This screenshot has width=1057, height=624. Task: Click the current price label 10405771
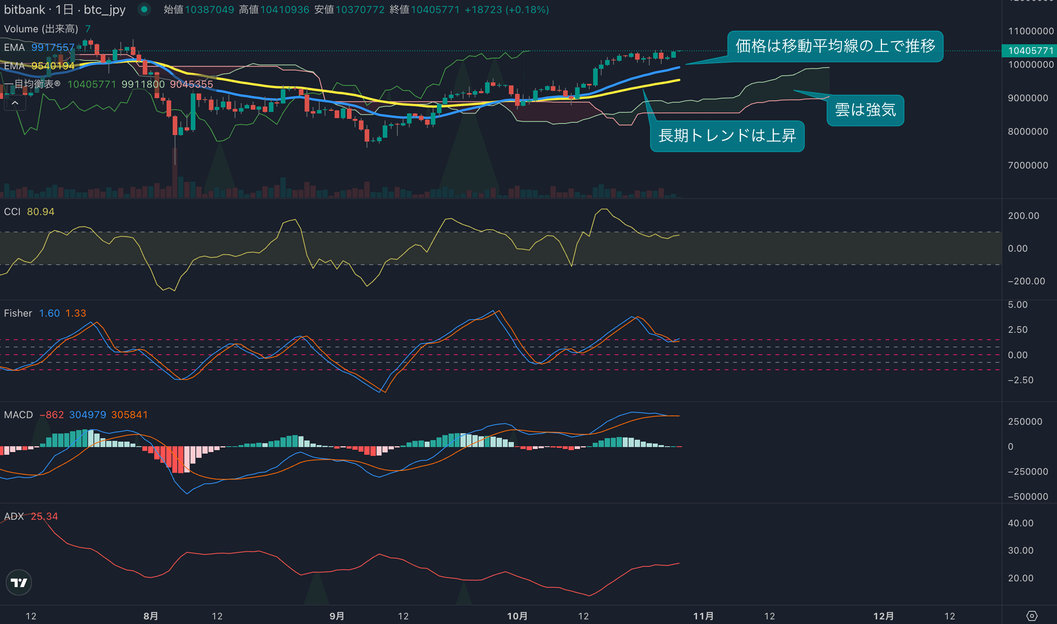[1030, 50]
